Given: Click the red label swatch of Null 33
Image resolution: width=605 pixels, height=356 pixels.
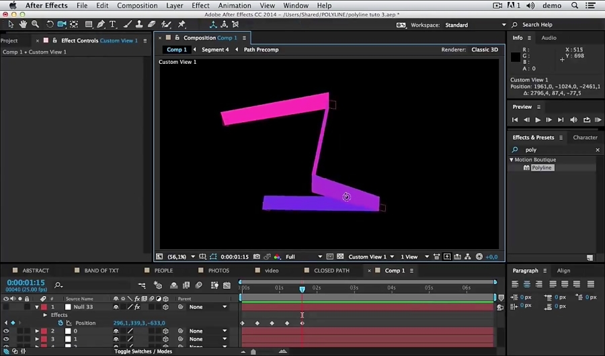Looking at the screenshot, I should (x=44, y=307).
